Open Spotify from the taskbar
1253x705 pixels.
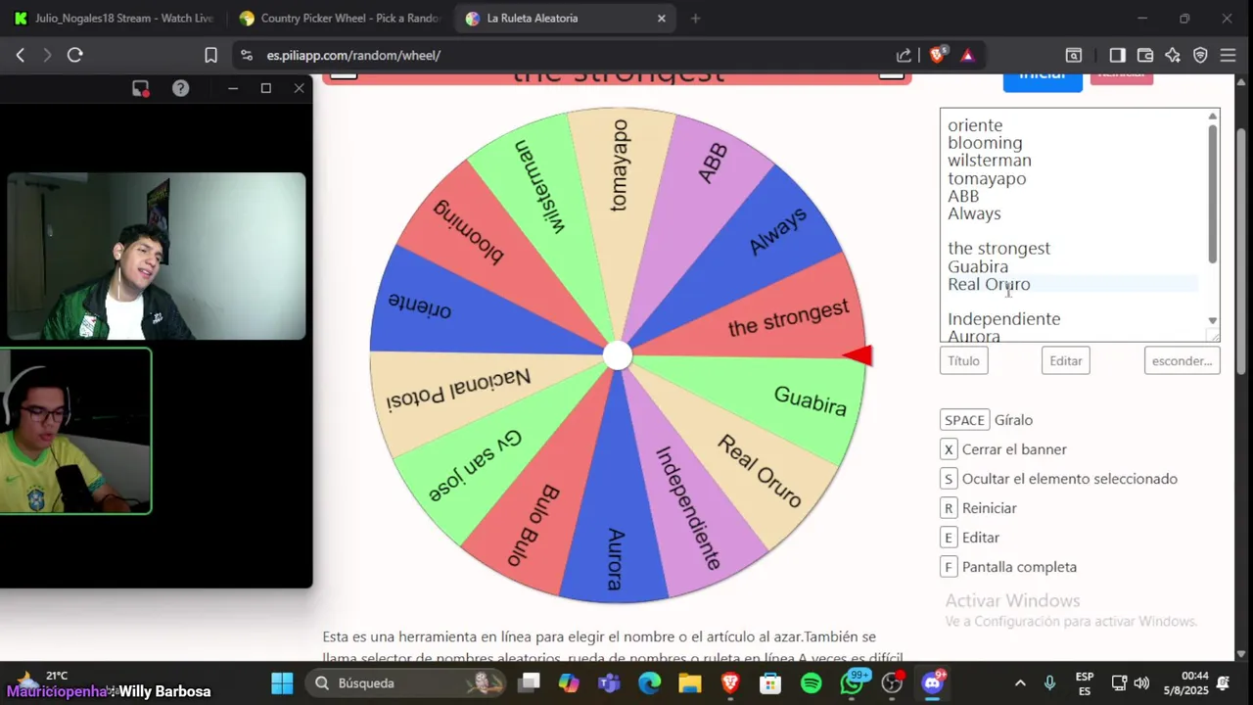point(811,682)
